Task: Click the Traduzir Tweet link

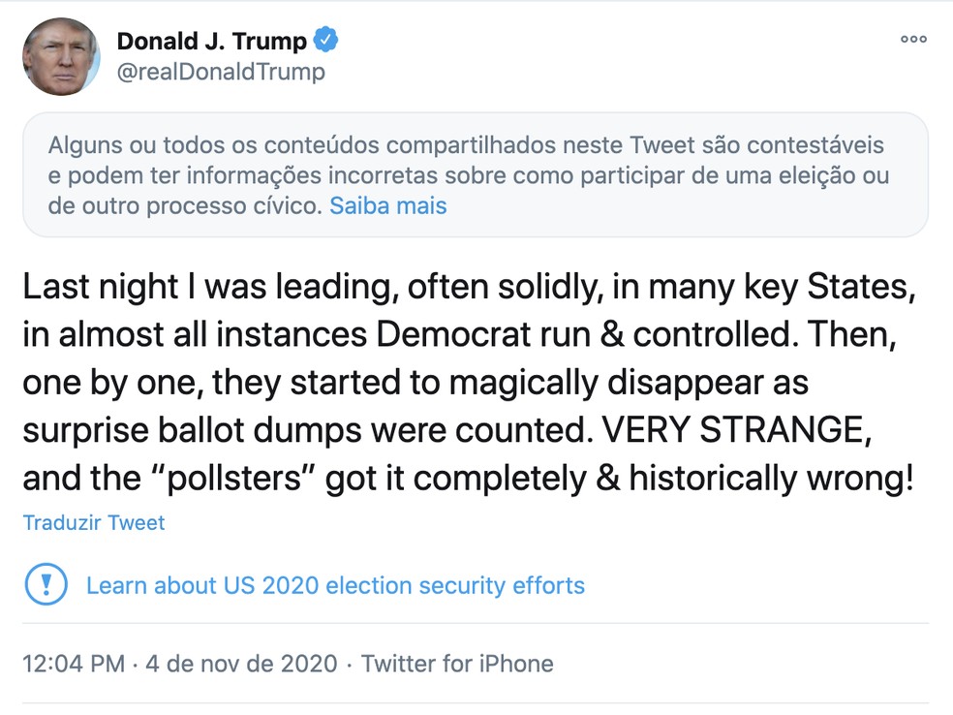Action: pyautogui.click(x=94, y=523)
